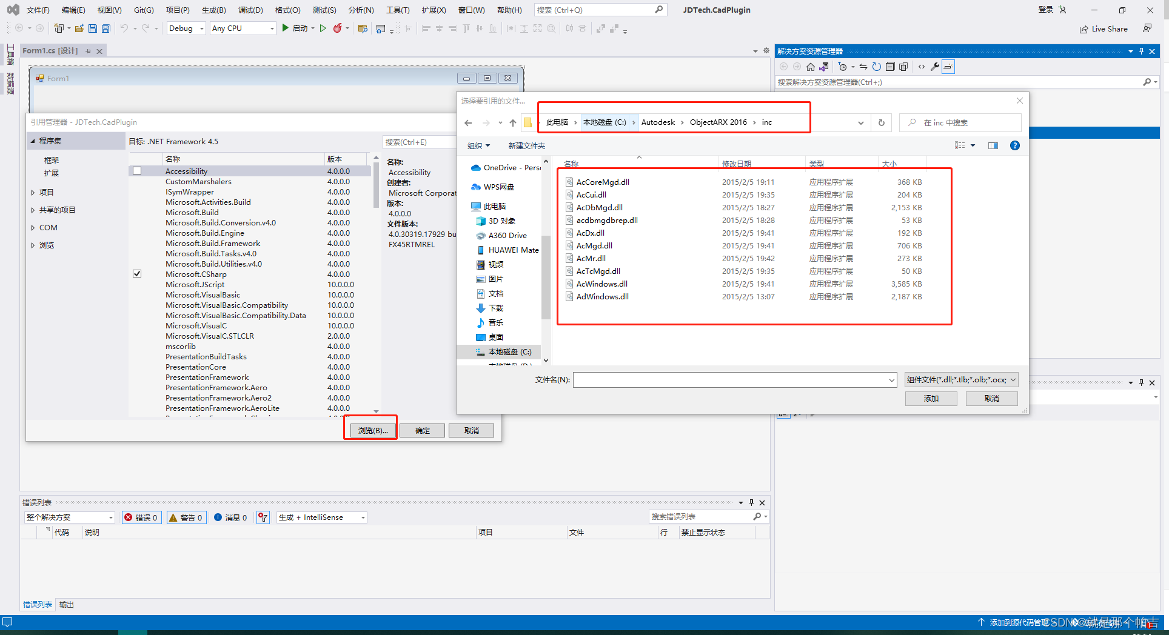The height and width of the screenshot is (635, 1169).
Task: Open the Git(G) menu
Action: point(144,10)
